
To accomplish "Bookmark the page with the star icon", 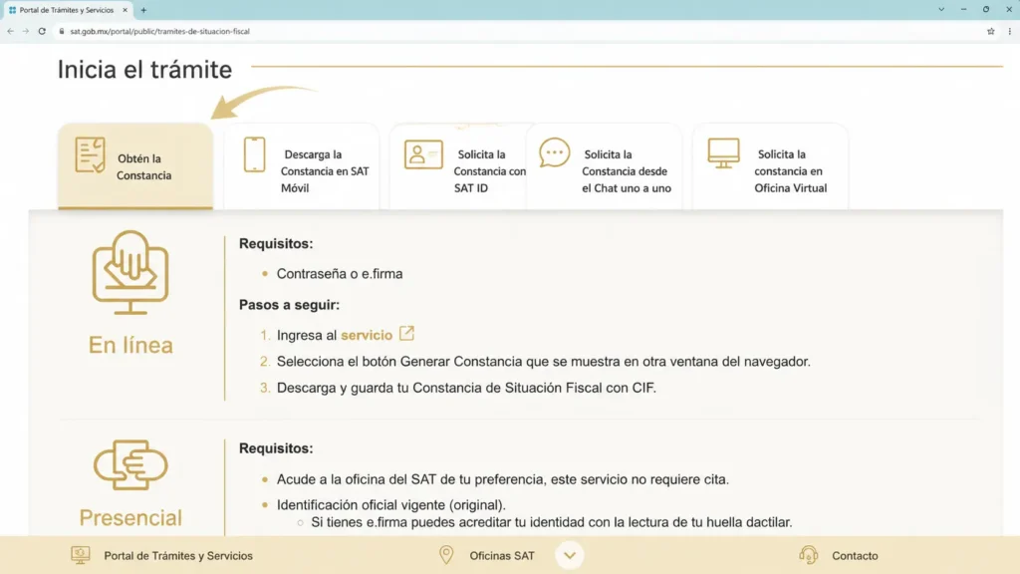I will tap(991, 31).
